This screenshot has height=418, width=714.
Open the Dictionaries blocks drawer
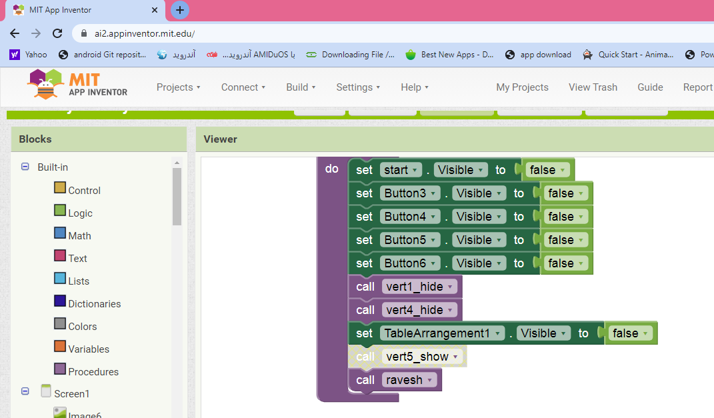click(x=94, y=303)
